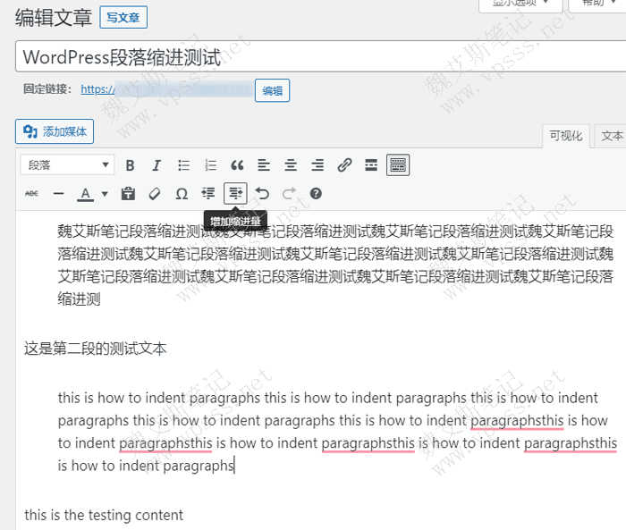The height and width of the screenshot is (530, 626).
Task: Apply blockquote formatting
Action: tap(237, 165)
